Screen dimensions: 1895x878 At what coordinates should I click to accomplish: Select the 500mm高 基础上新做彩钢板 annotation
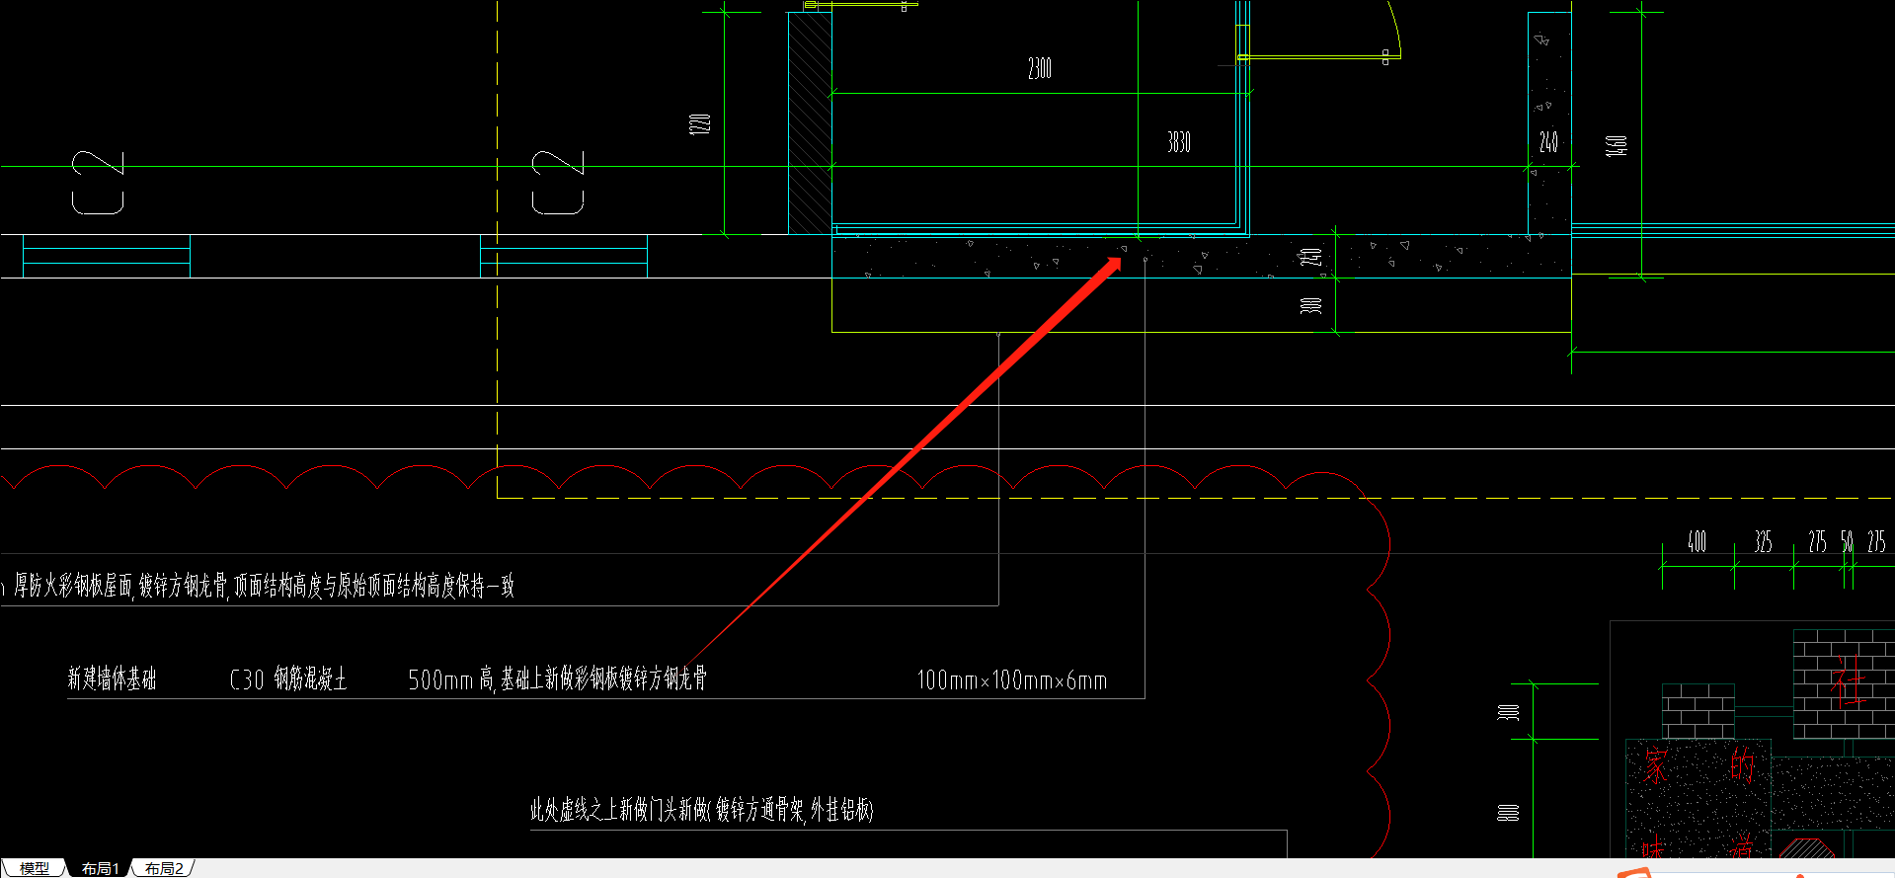pyautogui.click(x=558, y=678)
